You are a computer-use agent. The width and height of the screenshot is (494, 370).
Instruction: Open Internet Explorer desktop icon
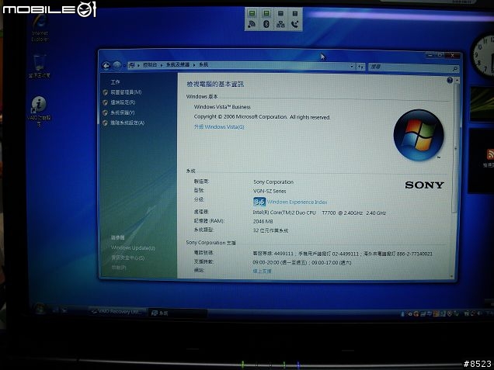pyautogui.click(x=40, y=29)
